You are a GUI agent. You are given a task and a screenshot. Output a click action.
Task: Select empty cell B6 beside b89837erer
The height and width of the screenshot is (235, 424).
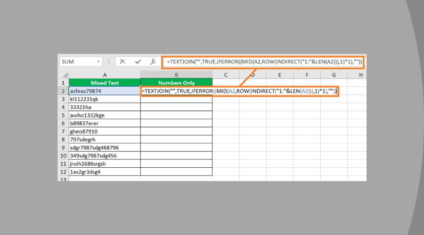[176, 123]
